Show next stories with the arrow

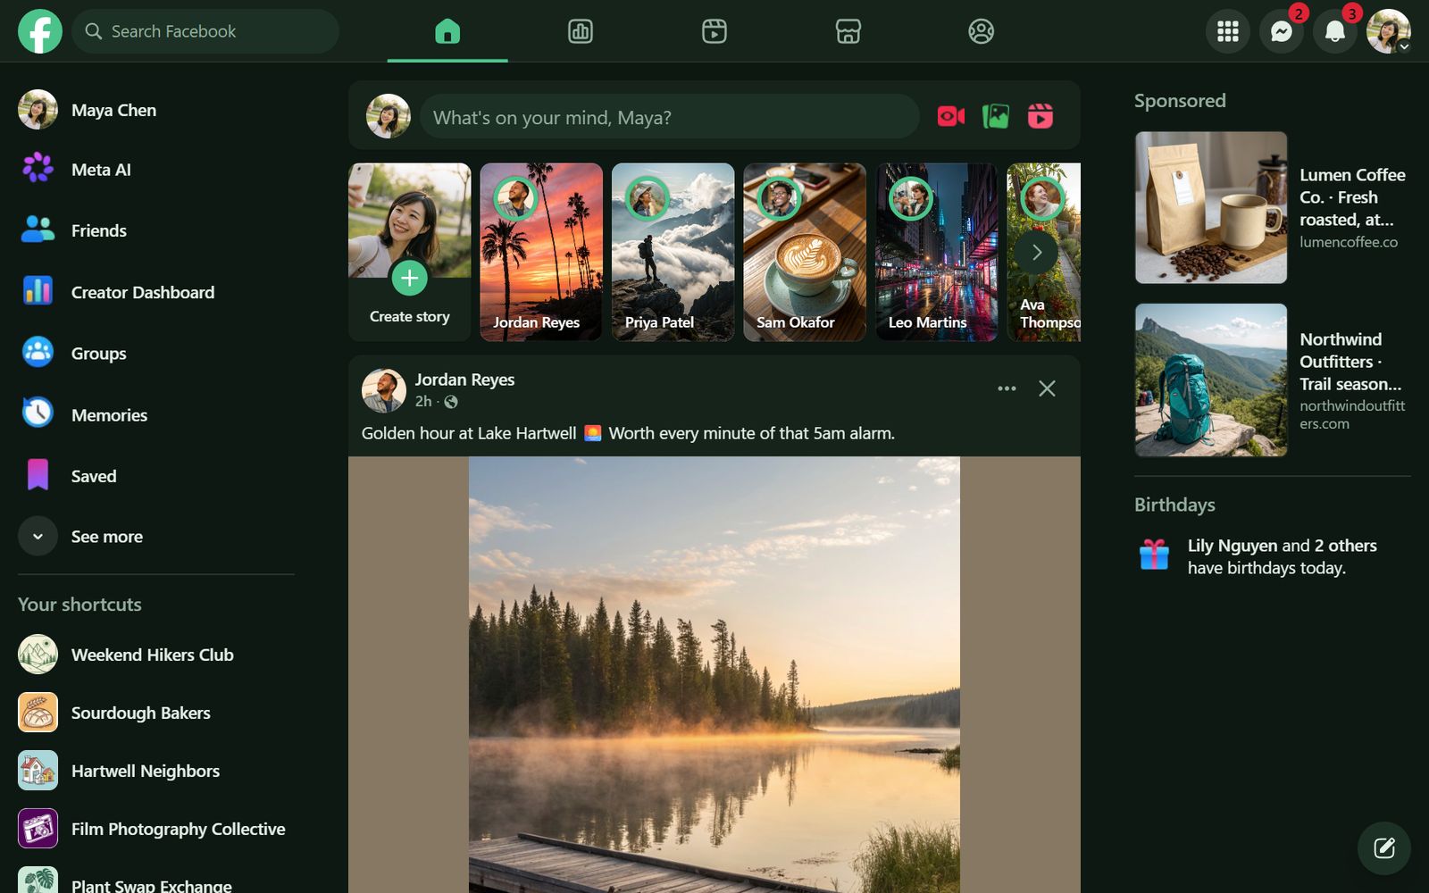pyautogui.click(x=1036, y=253)
